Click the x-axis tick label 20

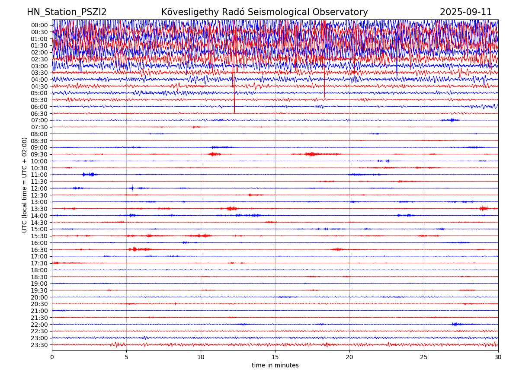click(x=349, y=357)
